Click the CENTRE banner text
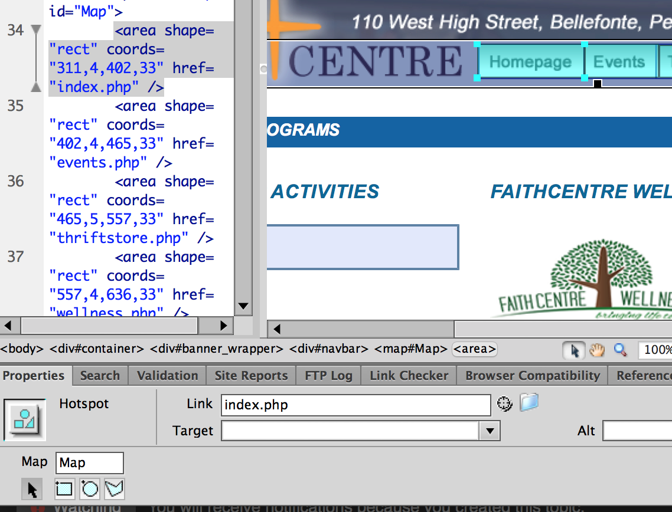672x512 pixels. [x=376, y=62]
